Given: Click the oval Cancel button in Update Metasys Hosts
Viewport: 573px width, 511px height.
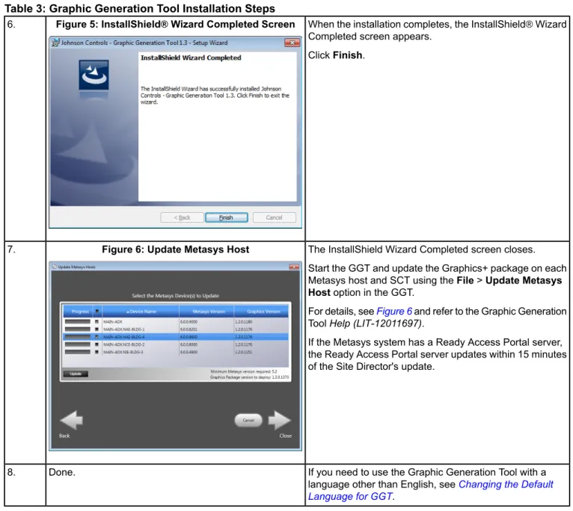Looking at the screenshot, I should point(248,420).
